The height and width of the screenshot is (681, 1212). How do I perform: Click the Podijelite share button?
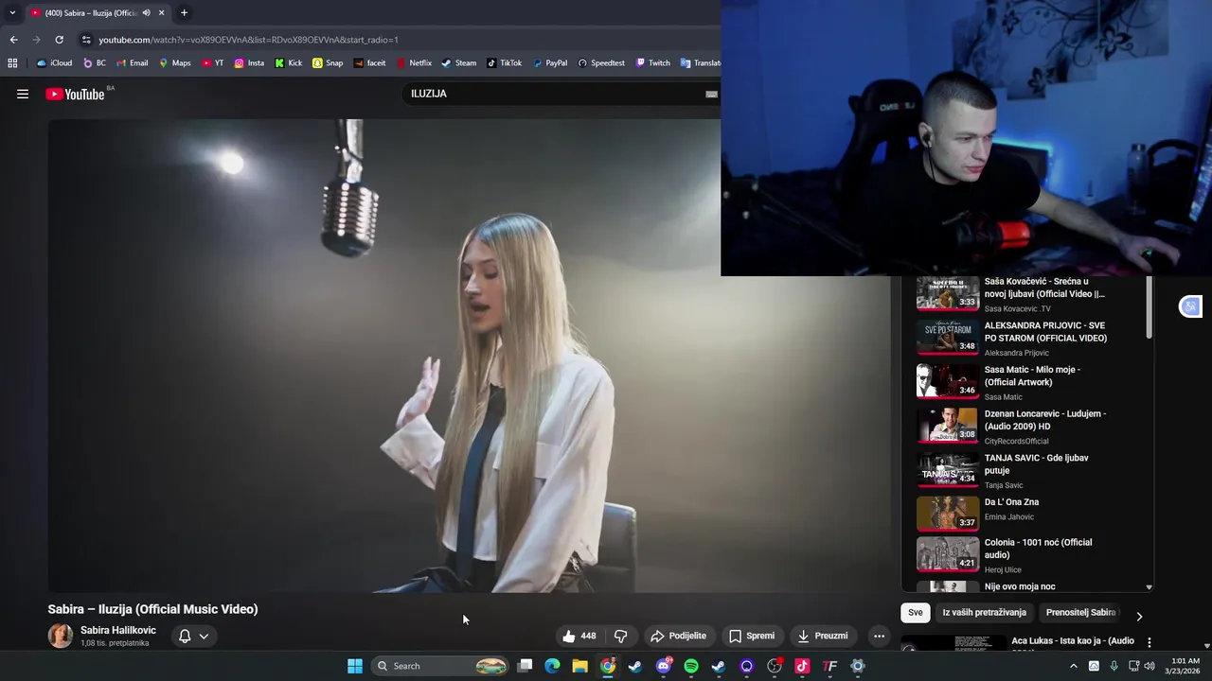[678, 636]
